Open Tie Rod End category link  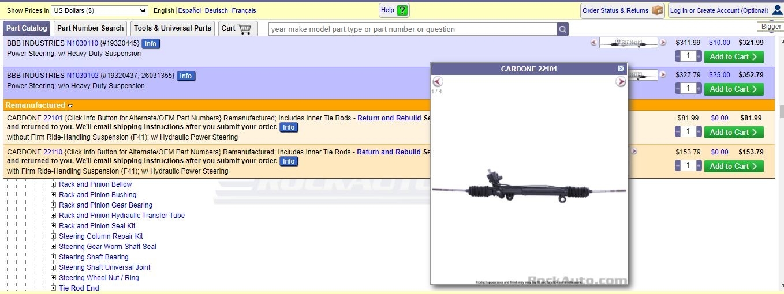[79, 288]
